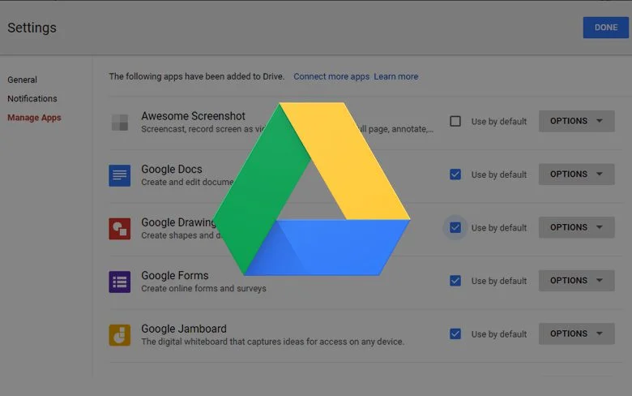Expand Options menu for Google Docs

[576, 174]
